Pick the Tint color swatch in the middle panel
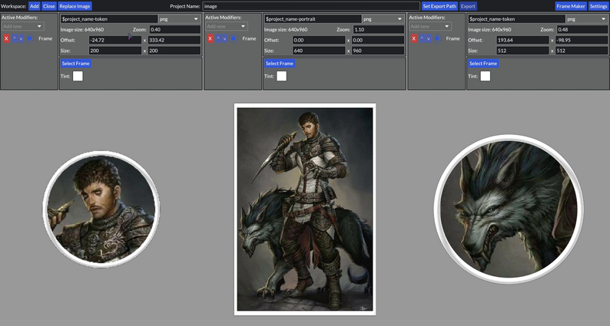610x326 pixels. pyautogui.click(x=281, y=76)
